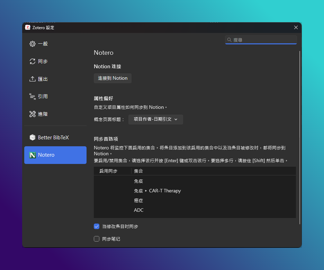Select the 免疫 collection row

click(x=195, y=181)
